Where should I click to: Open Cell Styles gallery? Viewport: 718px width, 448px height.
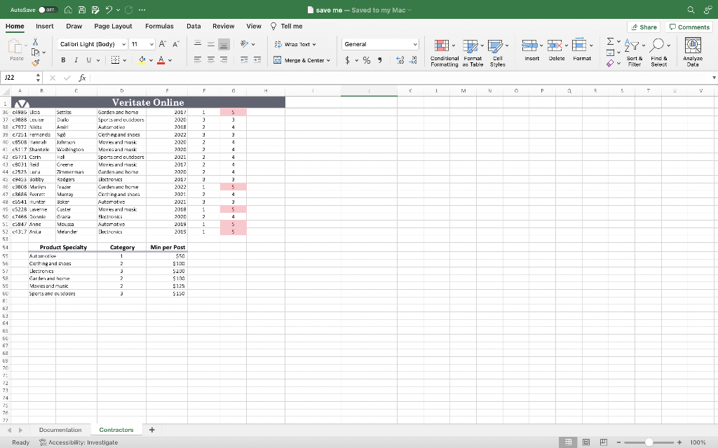[x=497, y=52]
